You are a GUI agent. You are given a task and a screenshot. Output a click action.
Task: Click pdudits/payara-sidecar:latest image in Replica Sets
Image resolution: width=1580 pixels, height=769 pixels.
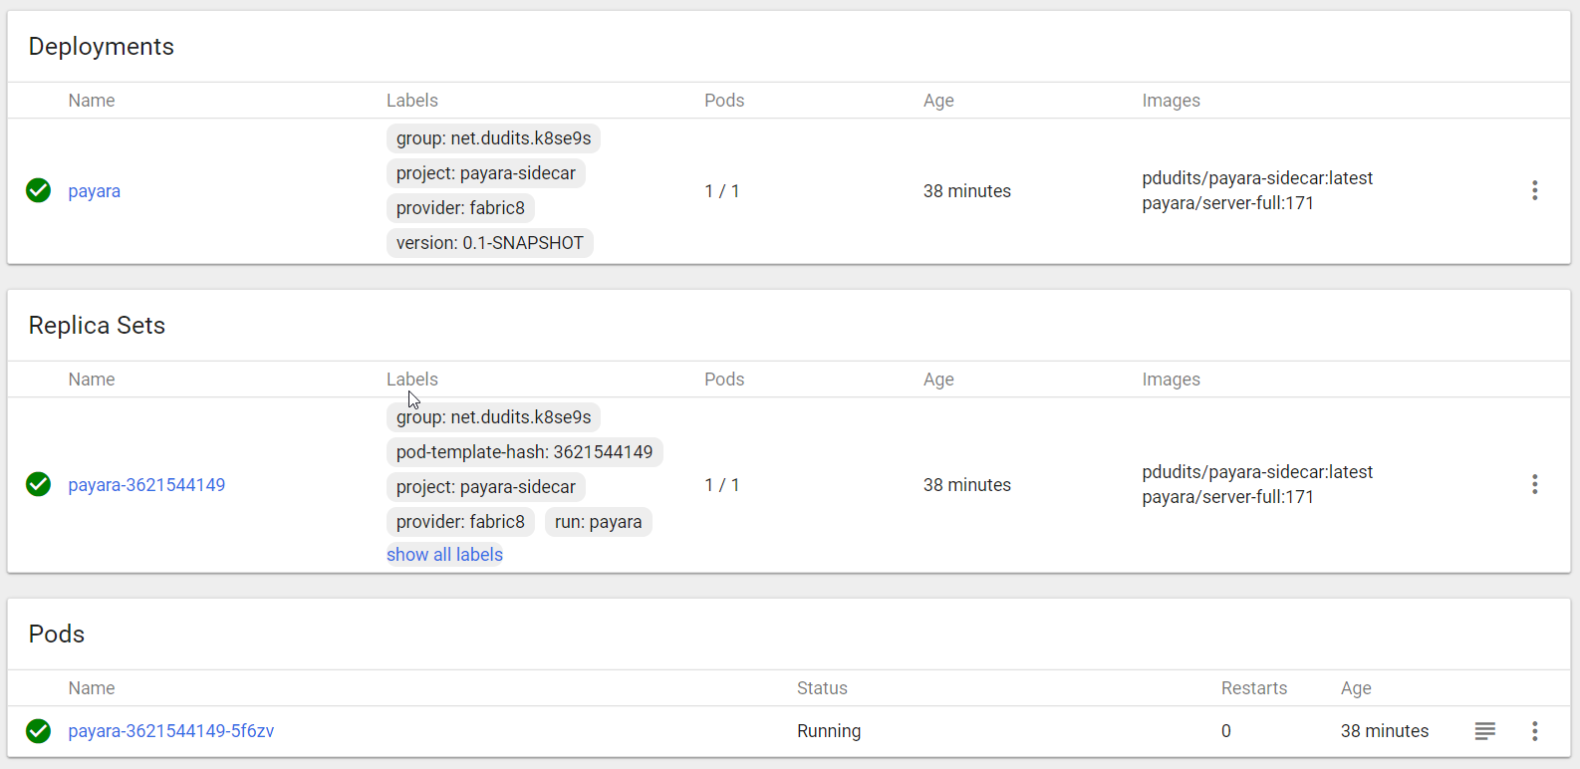[x=1257, y=472]
